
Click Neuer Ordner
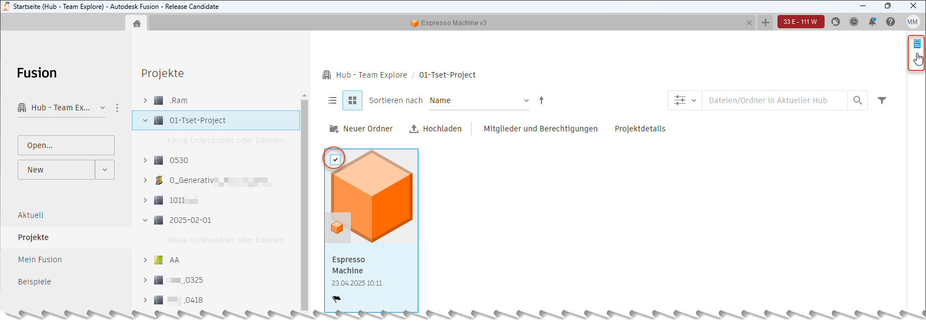[361, 129]
